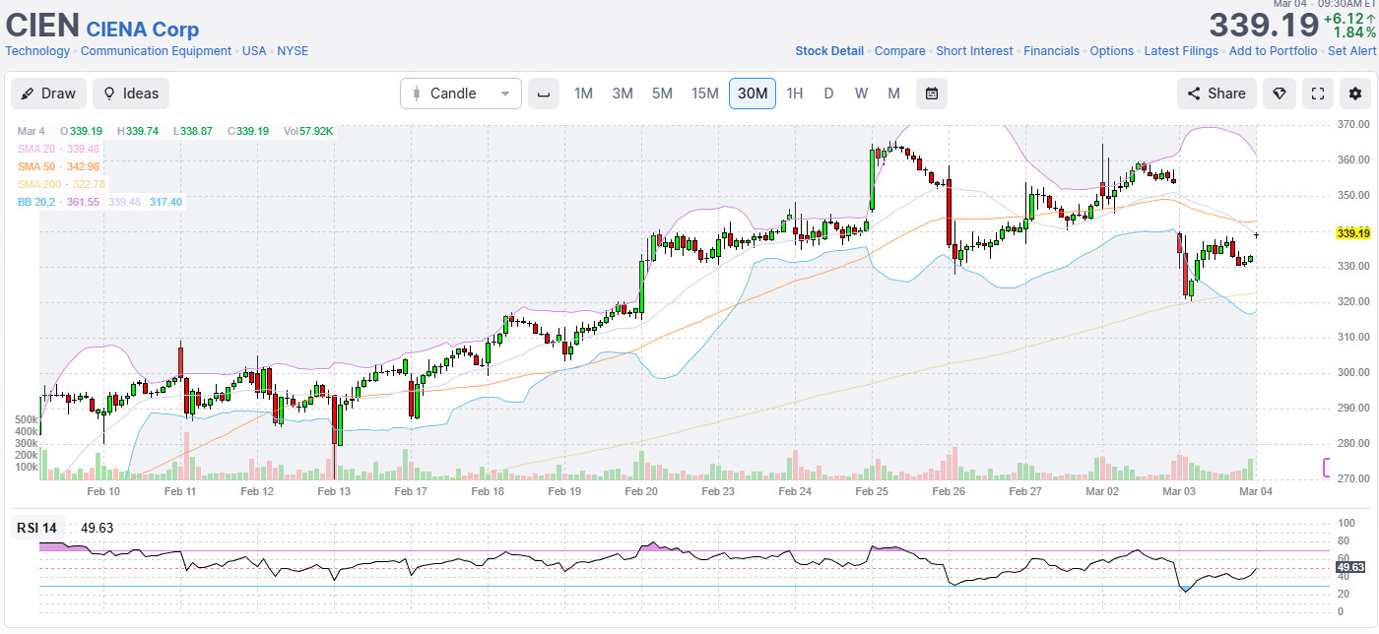
Task: Expand the RSI 14 indicator options
Action: pos(36,528)
